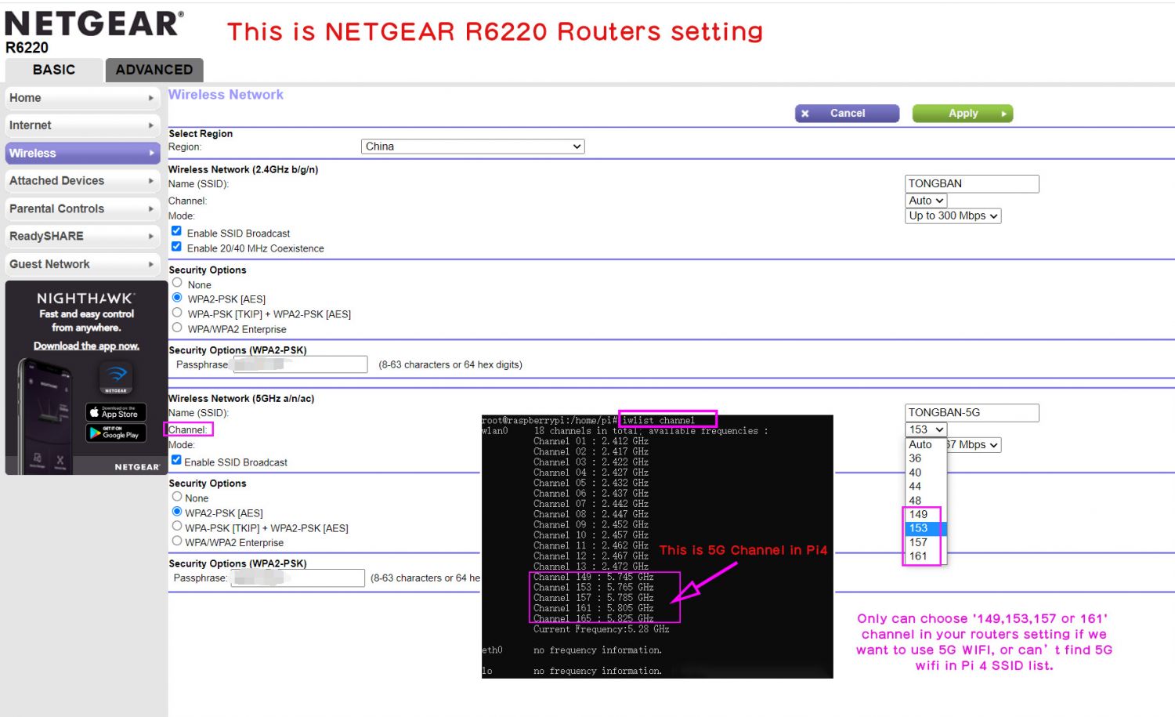This screenshot has height=717, width=1175.
Task: Open the Guest Network menu item
Action: [82, 264]
